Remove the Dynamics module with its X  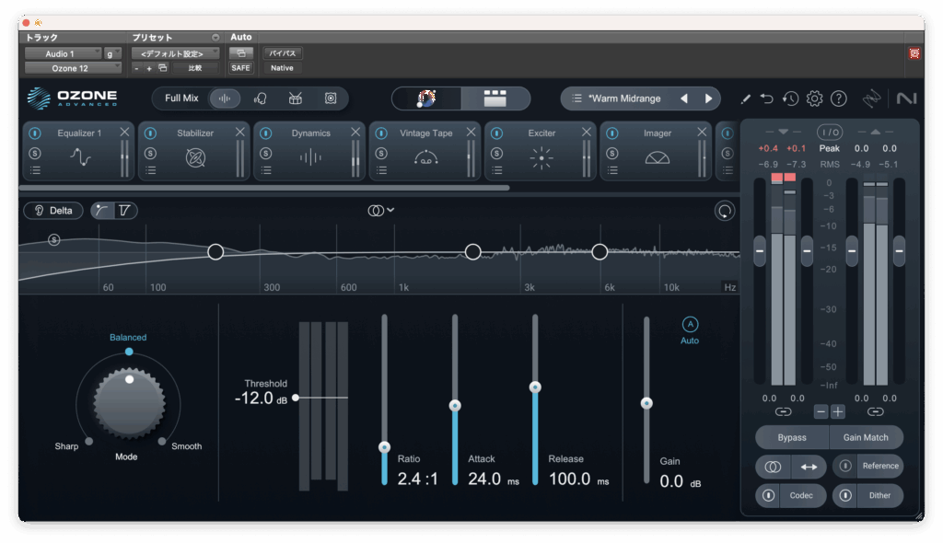355,133
